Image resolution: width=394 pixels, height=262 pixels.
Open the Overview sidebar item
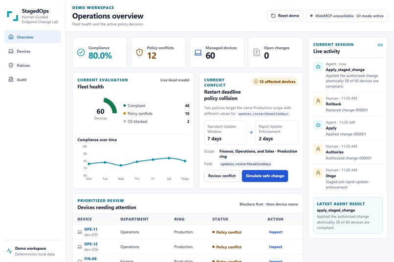pos(33,37)
